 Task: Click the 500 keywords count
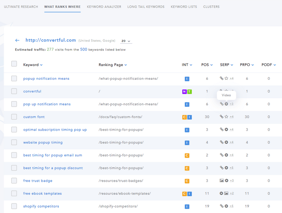[83, 50]
